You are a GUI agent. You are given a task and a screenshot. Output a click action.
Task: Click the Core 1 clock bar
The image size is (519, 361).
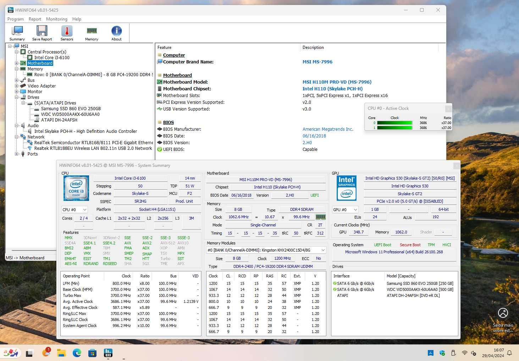click(x=394, y=128)
